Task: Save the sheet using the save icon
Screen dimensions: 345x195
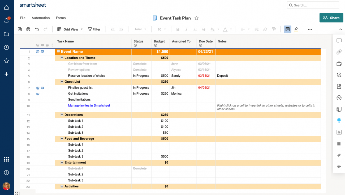Action: tap(20, 29)
